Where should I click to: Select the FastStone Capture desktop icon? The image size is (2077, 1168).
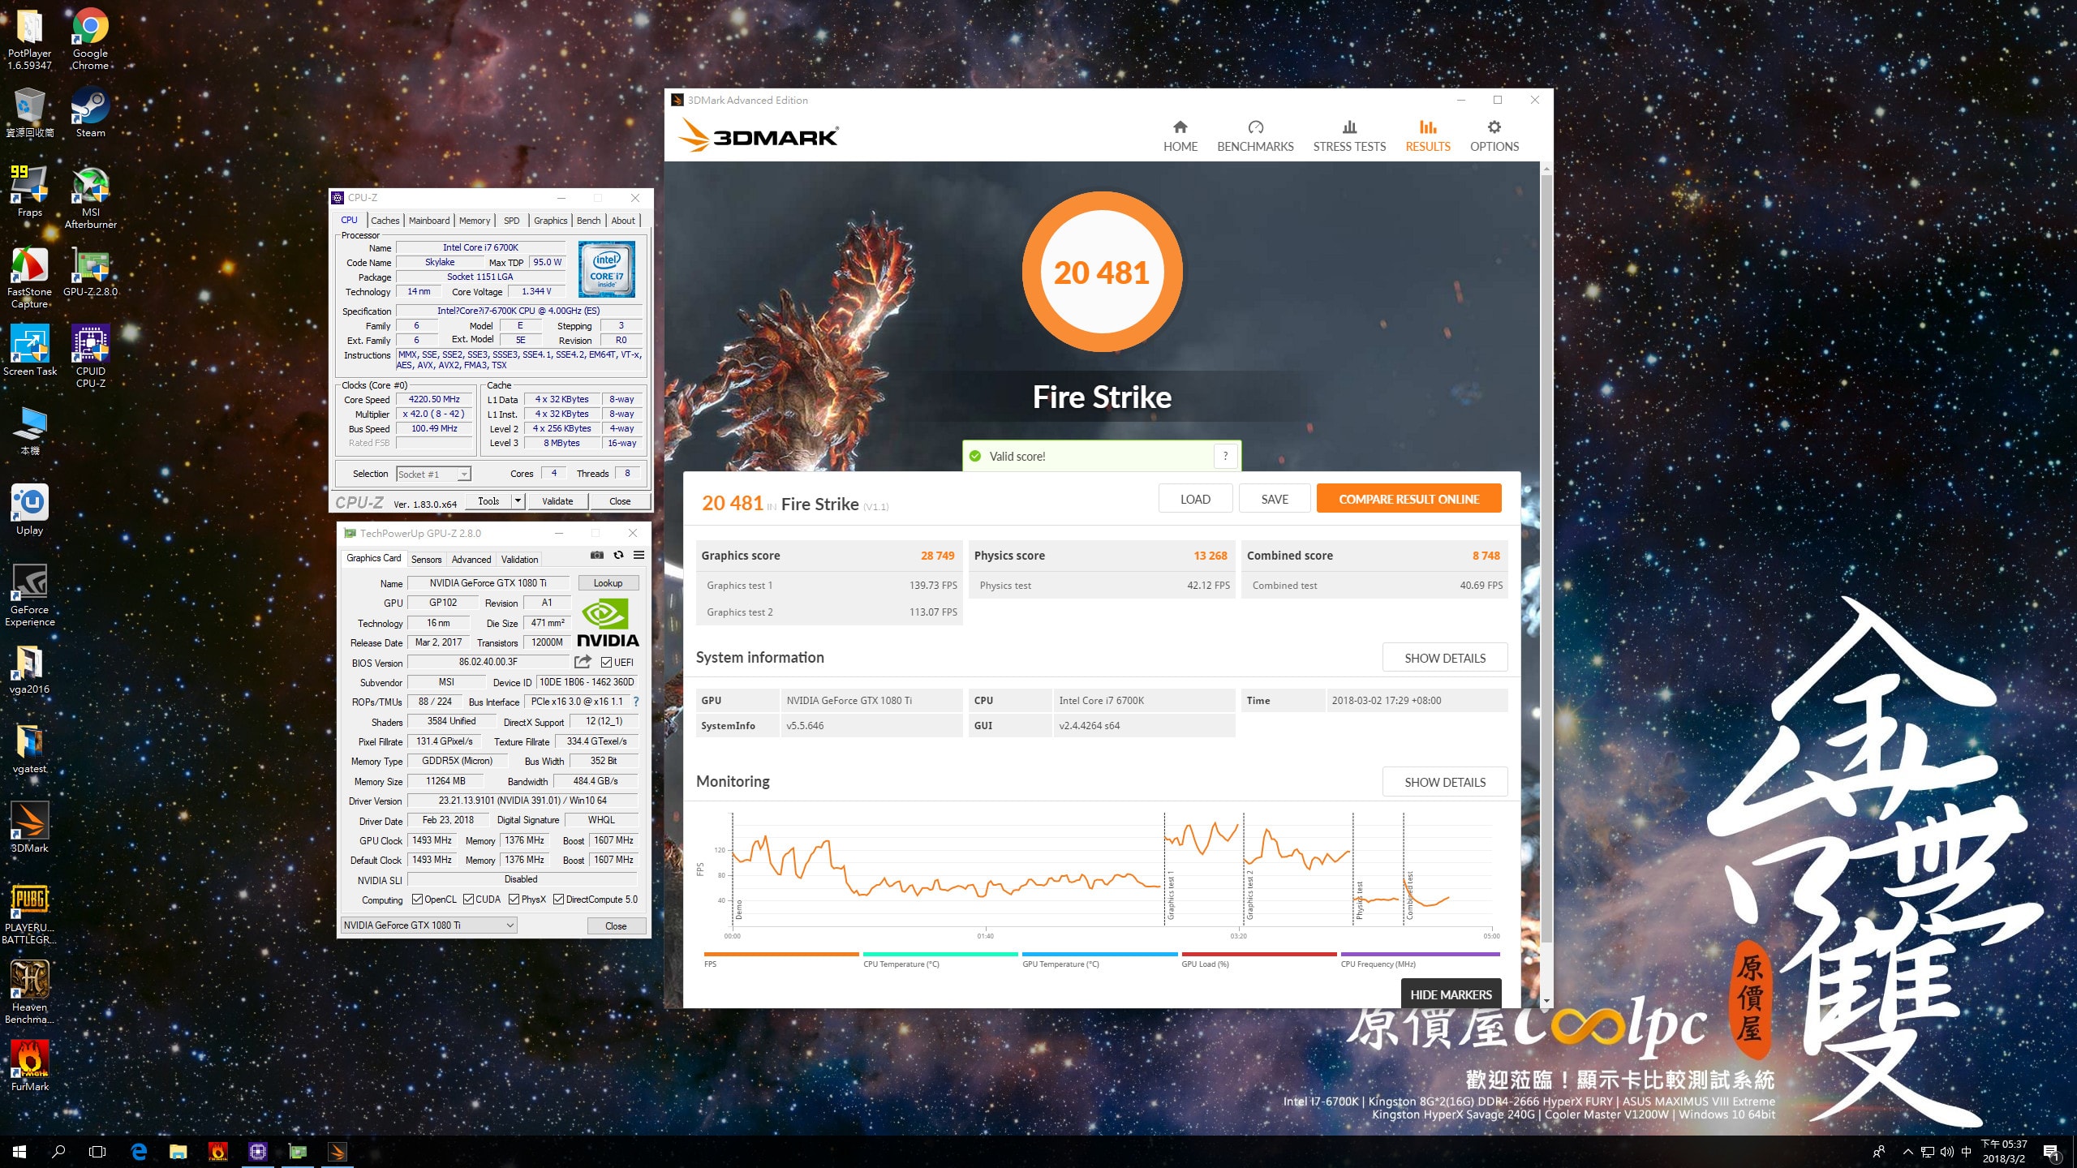click(x=30, y=277)
